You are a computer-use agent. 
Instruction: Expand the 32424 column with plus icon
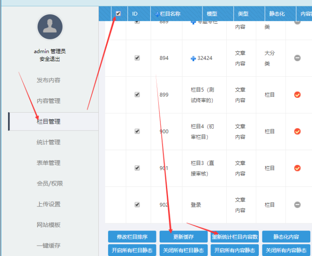(193, 59)
